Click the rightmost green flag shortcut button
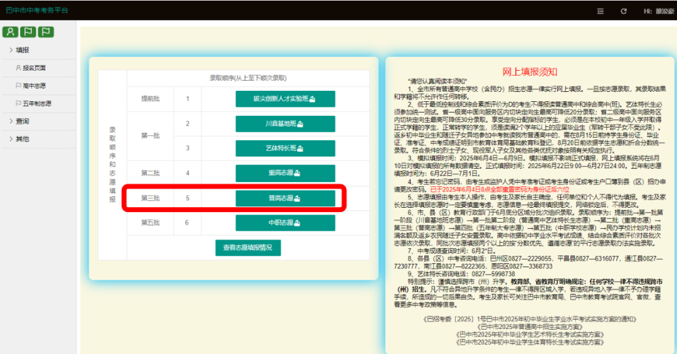 pos(46,32)
